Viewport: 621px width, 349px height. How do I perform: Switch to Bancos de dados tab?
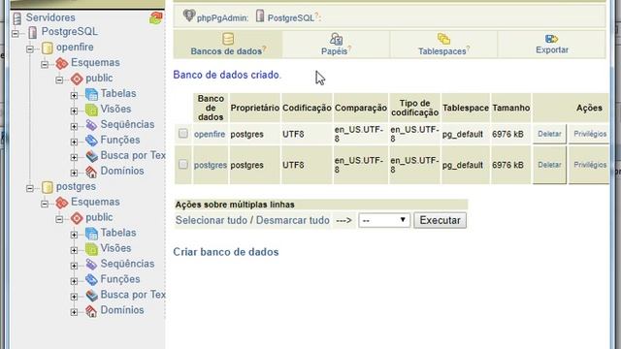[x=228, y=45]
